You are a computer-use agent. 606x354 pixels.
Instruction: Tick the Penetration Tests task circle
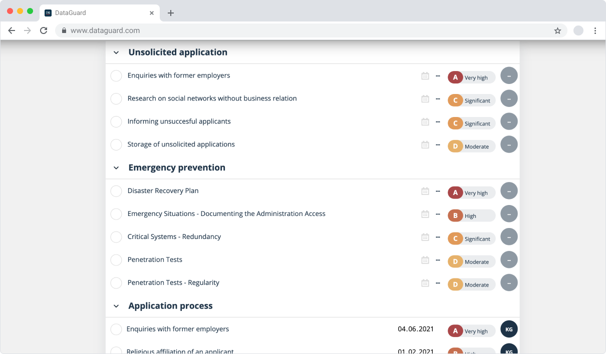[116, 260]
